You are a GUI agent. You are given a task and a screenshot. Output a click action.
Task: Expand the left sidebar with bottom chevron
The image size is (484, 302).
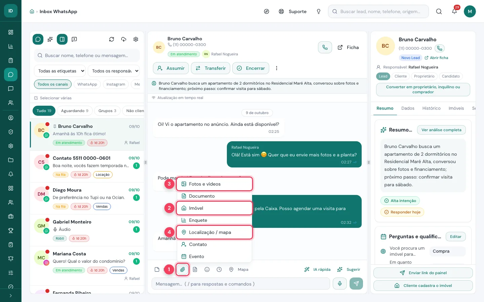pos(11,296)
